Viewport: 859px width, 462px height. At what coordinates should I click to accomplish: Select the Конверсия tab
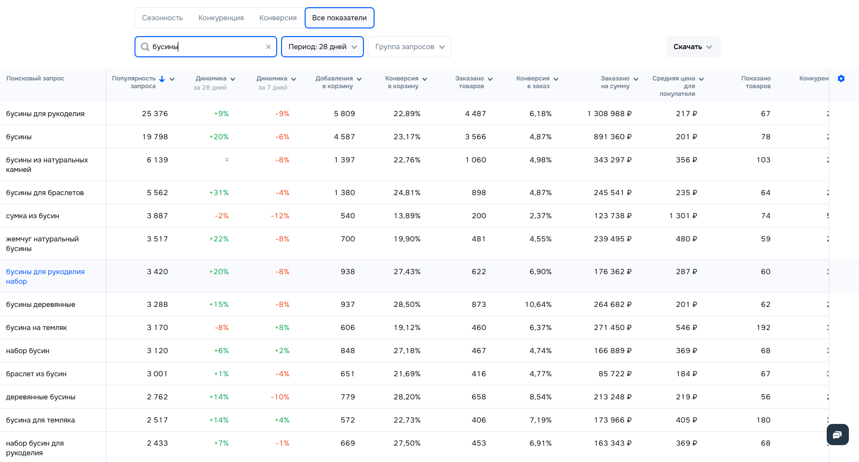pyautogui.click(x=278, y=18)
